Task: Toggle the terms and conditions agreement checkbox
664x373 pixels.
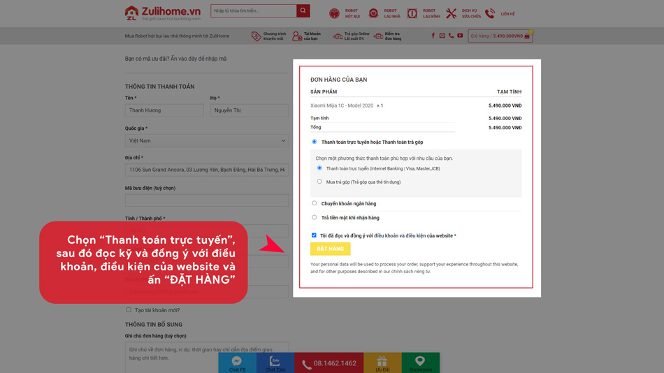Action: [314, 235]
